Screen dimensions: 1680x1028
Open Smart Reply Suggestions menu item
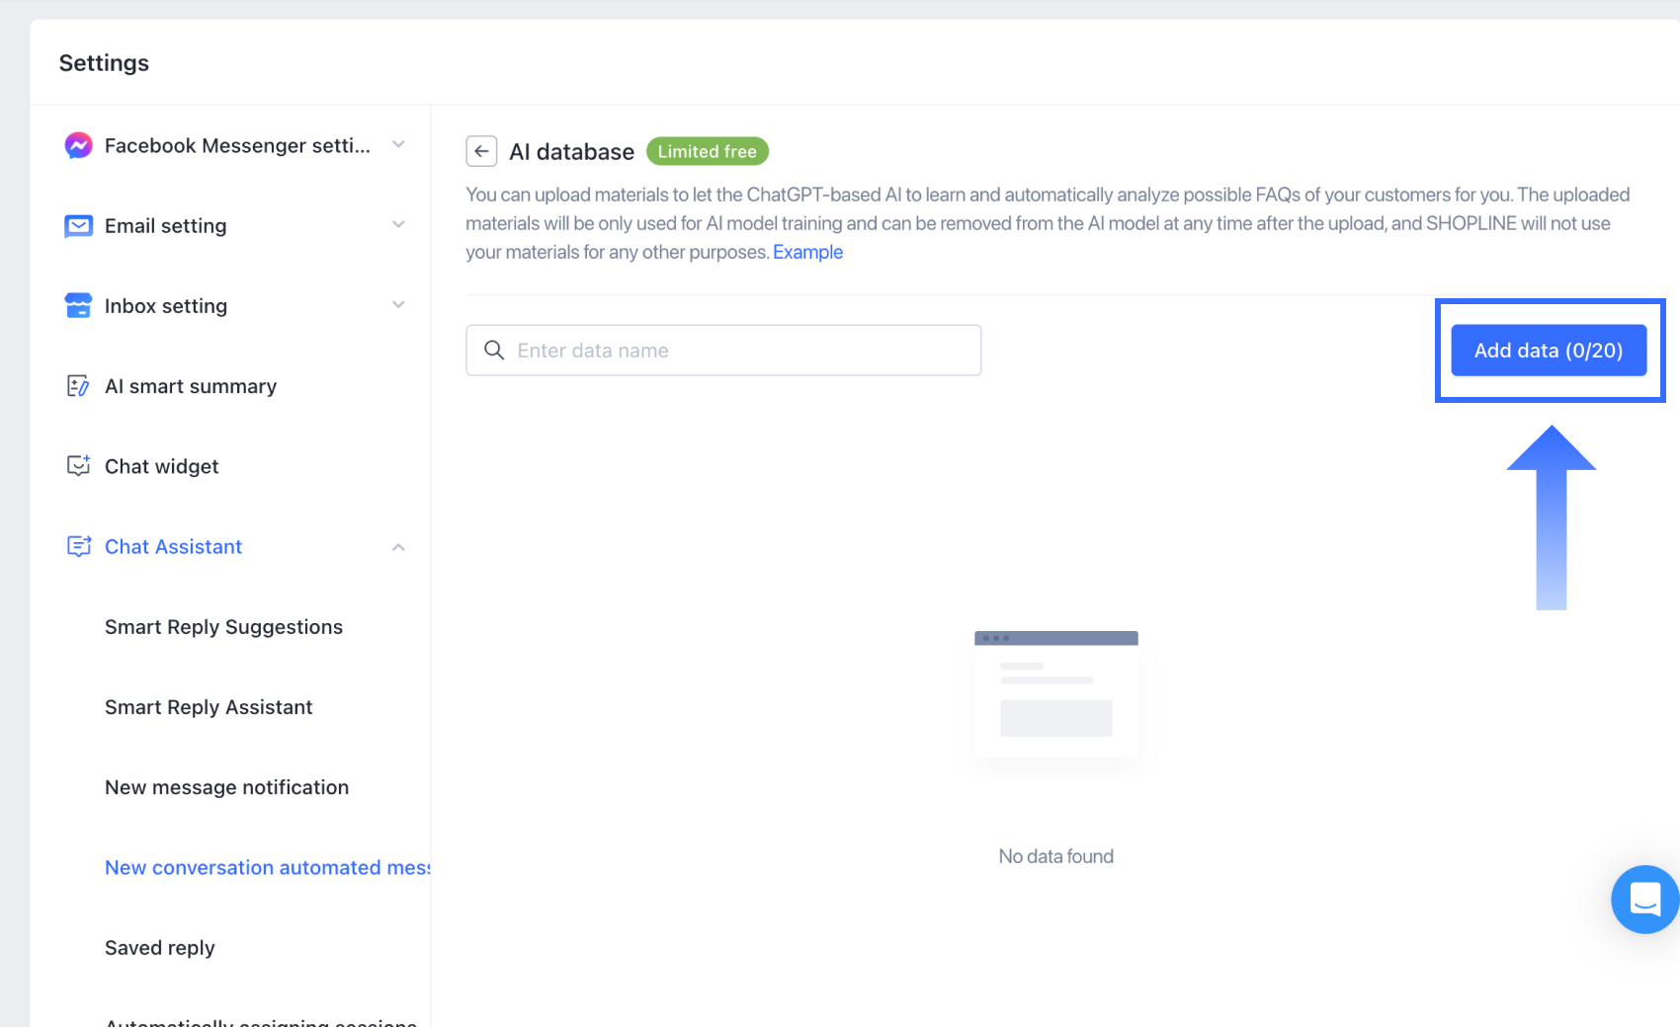pos(223,627)
